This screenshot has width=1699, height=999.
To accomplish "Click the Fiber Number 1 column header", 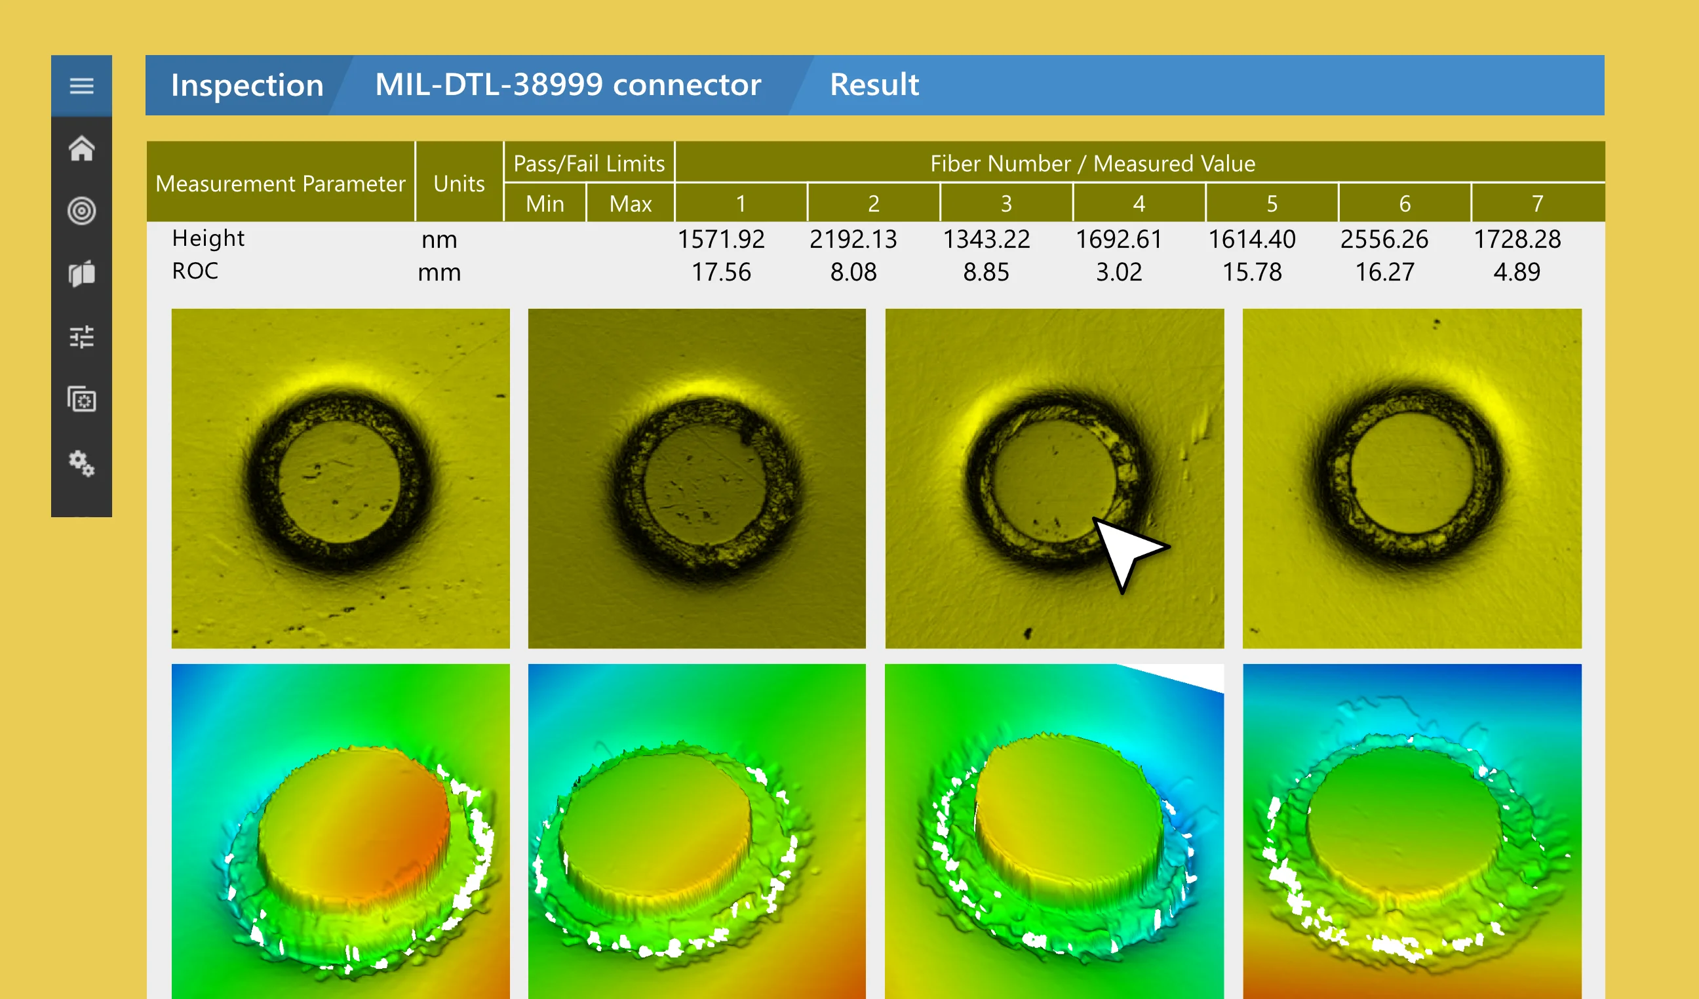I will (740, 203).
